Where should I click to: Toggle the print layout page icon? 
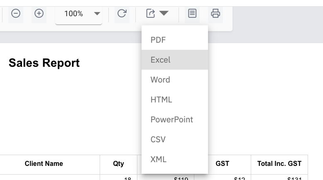[x=192, y=14]
